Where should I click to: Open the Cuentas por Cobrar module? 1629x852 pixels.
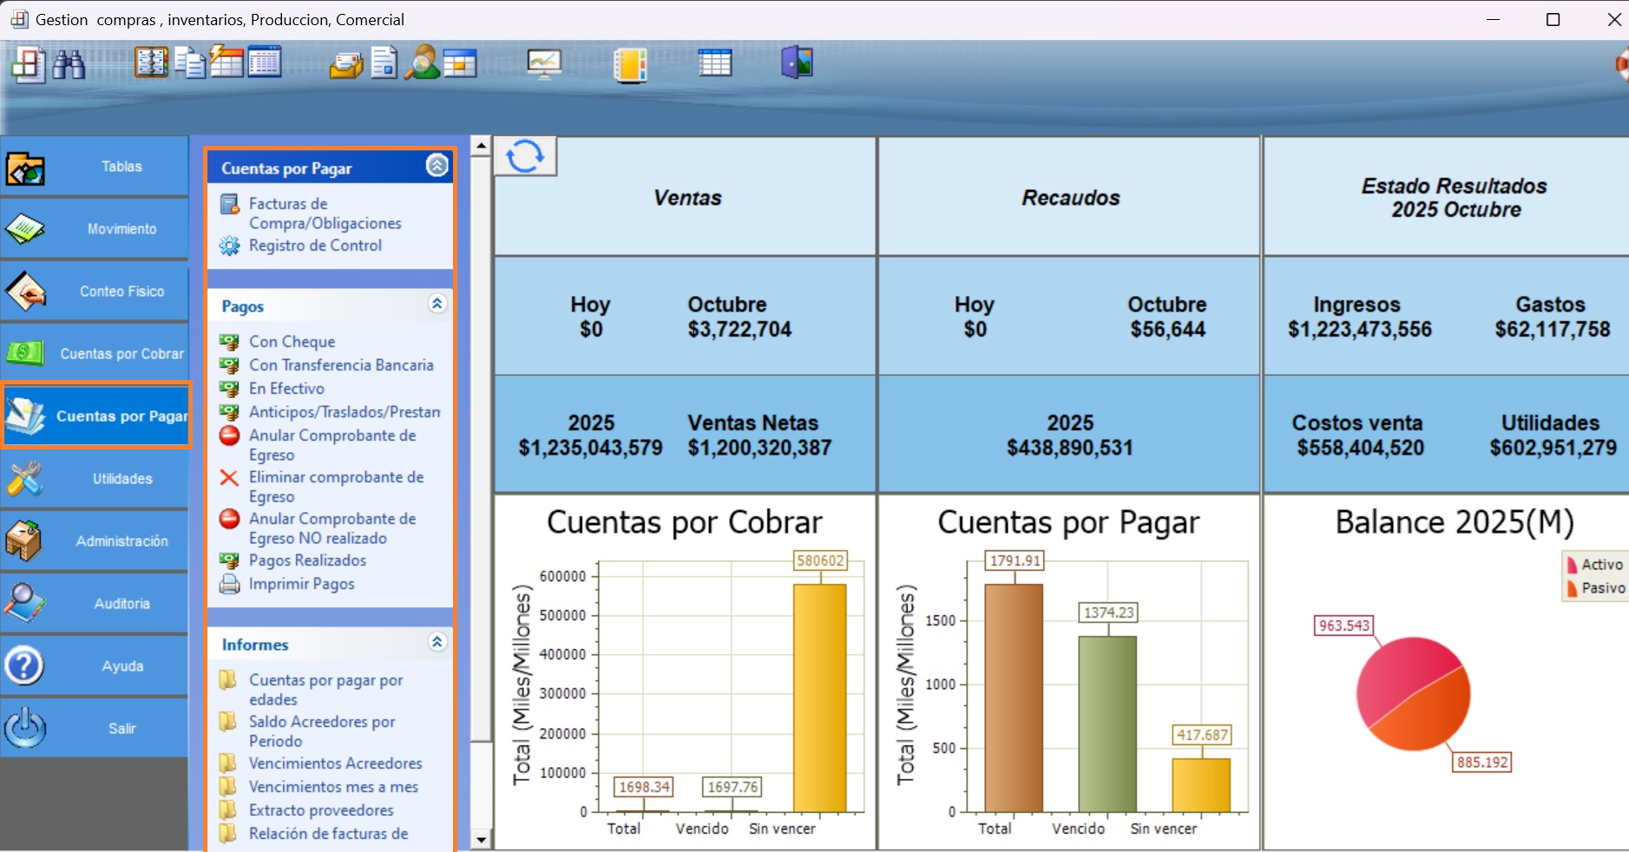click(95, 354)
